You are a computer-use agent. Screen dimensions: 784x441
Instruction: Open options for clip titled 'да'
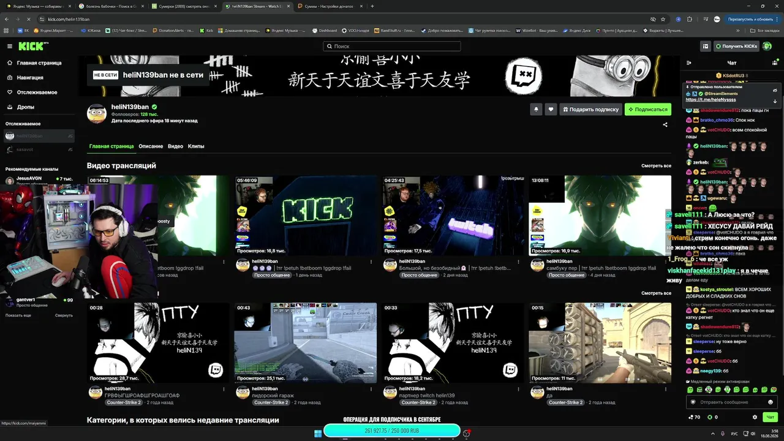(665, 389)
